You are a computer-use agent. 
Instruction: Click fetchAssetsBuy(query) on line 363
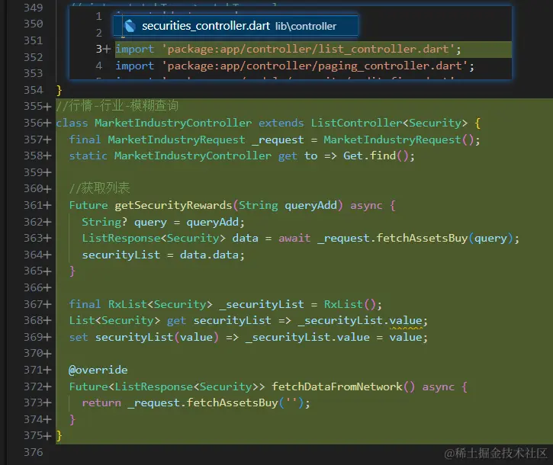pos(445,239)
